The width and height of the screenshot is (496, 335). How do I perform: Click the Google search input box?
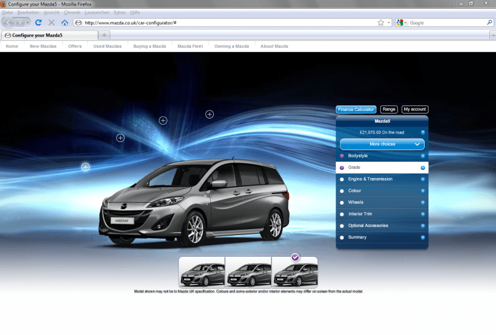coord(447,23)
